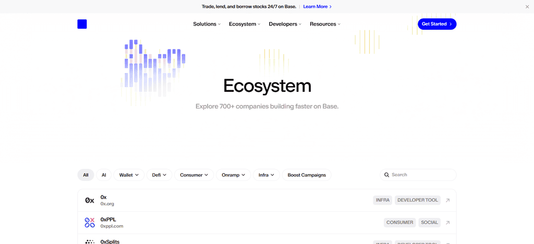Open the 0xPPL logo icon
The width and height of the screenshot is (534, 244).
click(90, 223)
